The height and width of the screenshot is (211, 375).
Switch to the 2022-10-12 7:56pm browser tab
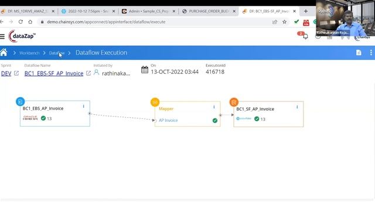[88, 11]
